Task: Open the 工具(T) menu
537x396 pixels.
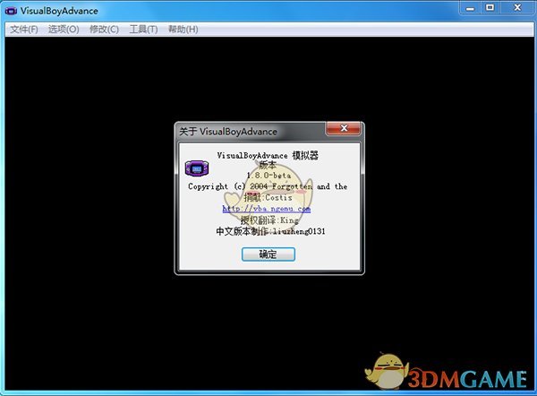Action: 143,29
